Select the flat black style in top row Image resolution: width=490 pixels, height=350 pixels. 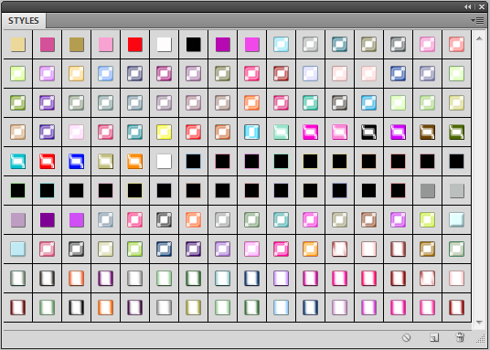(194, 45)
